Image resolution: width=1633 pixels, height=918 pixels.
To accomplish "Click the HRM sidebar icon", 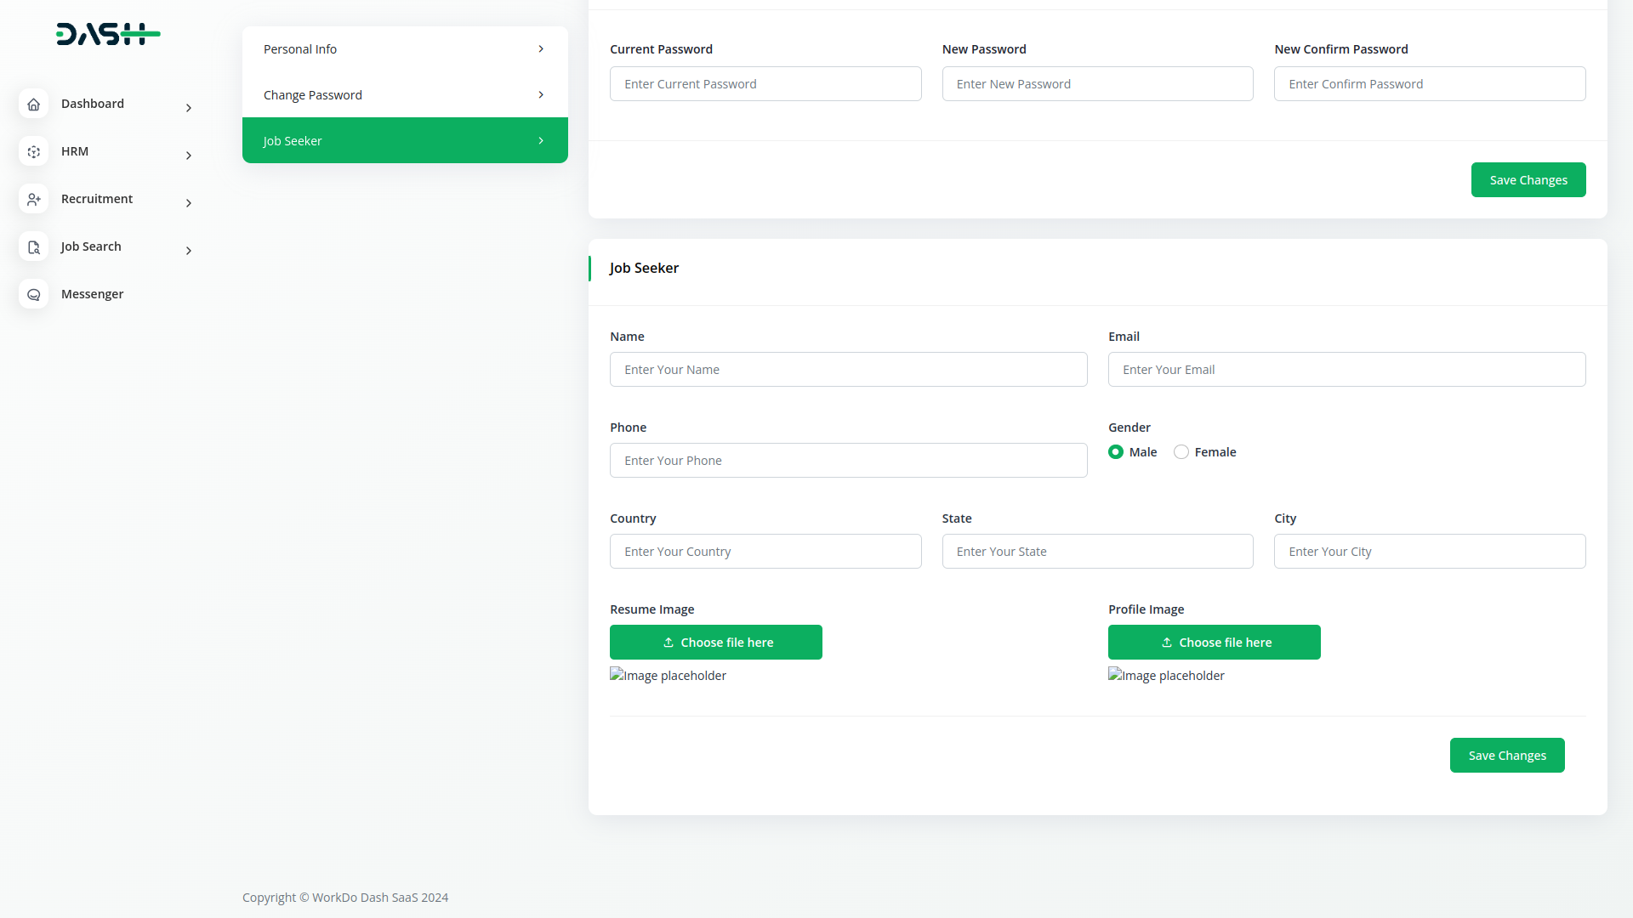I will [x=33, y=151].
